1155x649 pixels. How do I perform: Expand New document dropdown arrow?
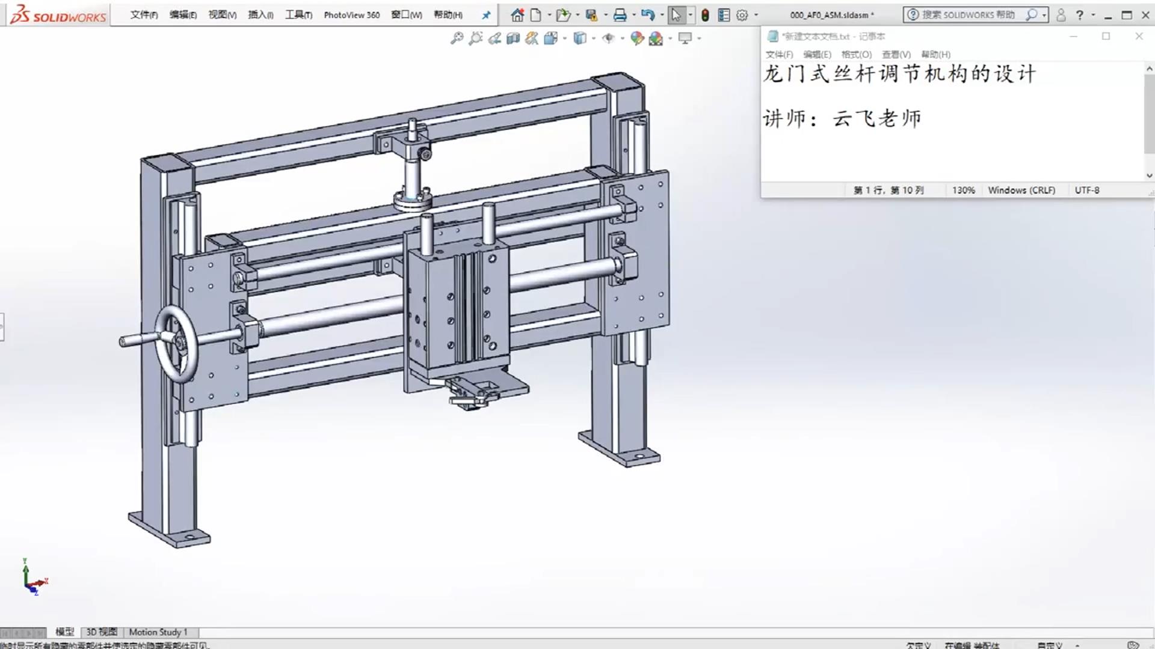(x=549, y=15)
